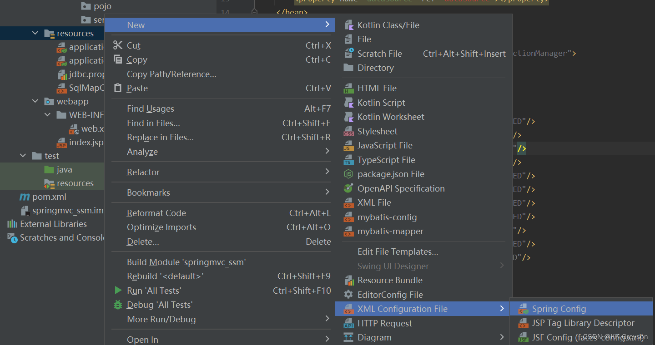Open XML Configuration File submenu

tap(423, 309)
